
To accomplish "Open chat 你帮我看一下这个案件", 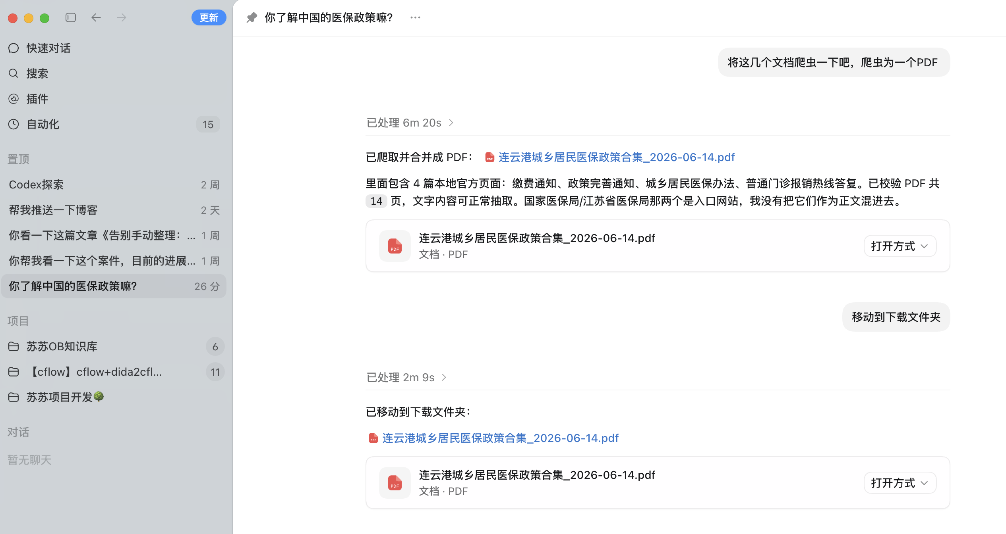I will [114, 261].
